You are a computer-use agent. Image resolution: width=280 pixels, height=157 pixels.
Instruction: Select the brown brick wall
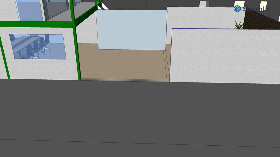pos(262,21)
